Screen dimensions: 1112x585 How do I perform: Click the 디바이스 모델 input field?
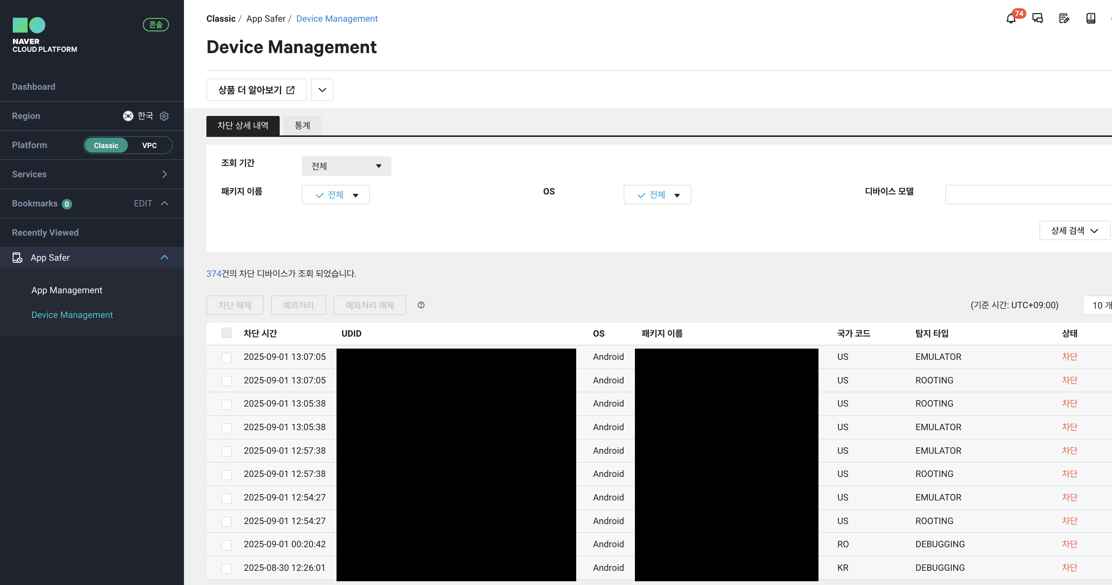point(1027,195)
